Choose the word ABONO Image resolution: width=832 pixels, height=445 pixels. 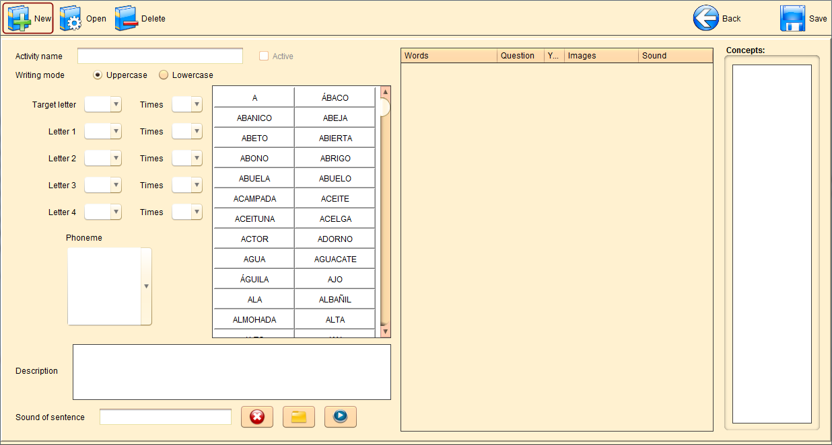[x=254, y=158]
